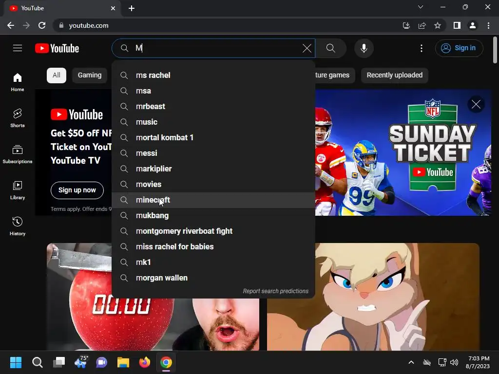Open Task View on taskbar
Image resolution: width=499 pixels, height=374 pixels.
coord(59,362)
